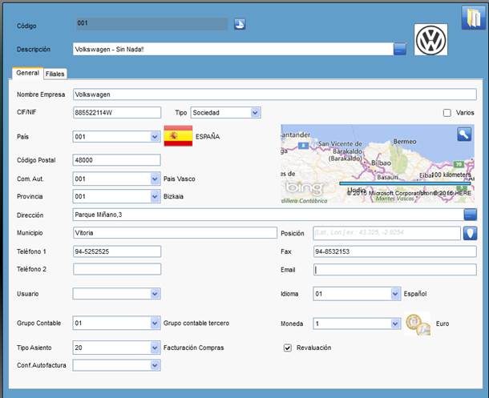The image size is (489, 398).
Task: Click the Español language label
Action: tap(415, 294)
